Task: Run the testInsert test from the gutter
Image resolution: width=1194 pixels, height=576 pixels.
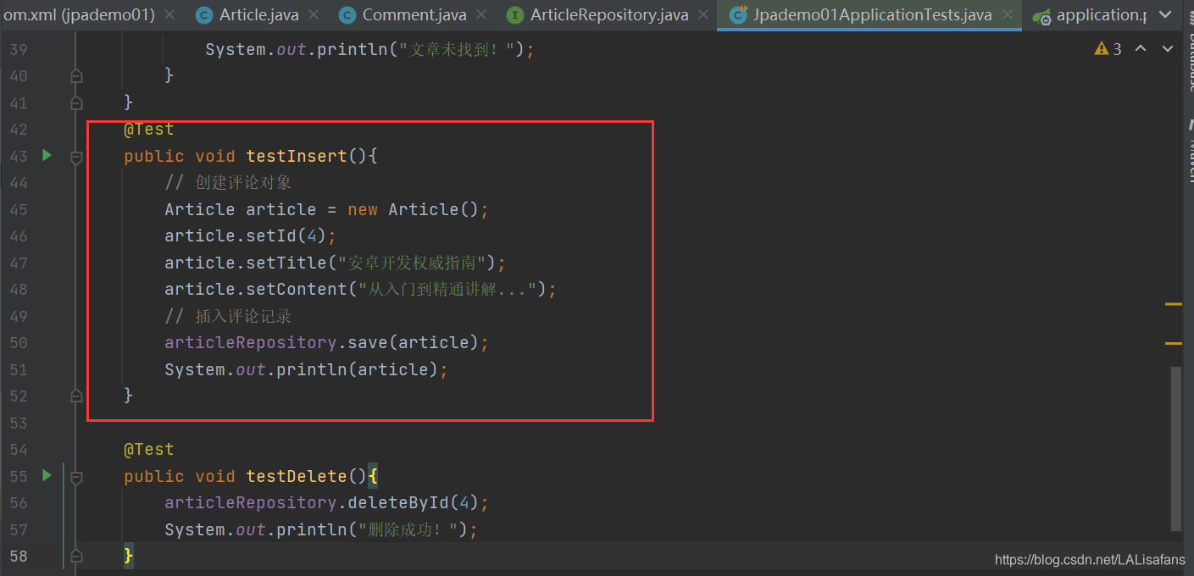Action: pyautogui.click(x=47, y=155)
